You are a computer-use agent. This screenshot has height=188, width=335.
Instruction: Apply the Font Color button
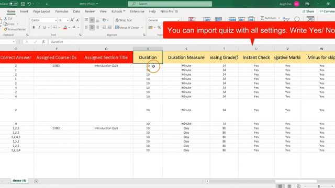point(74,27)
